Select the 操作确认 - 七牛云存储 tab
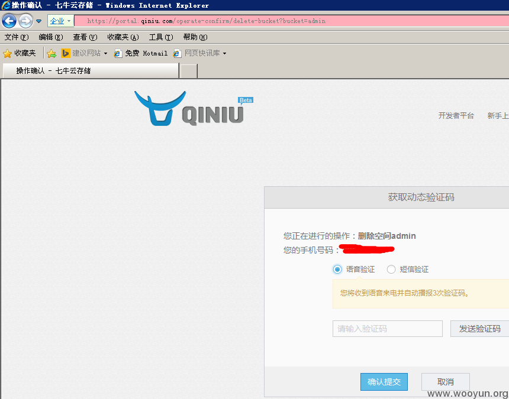509x399 pixels. click(91, 71)
